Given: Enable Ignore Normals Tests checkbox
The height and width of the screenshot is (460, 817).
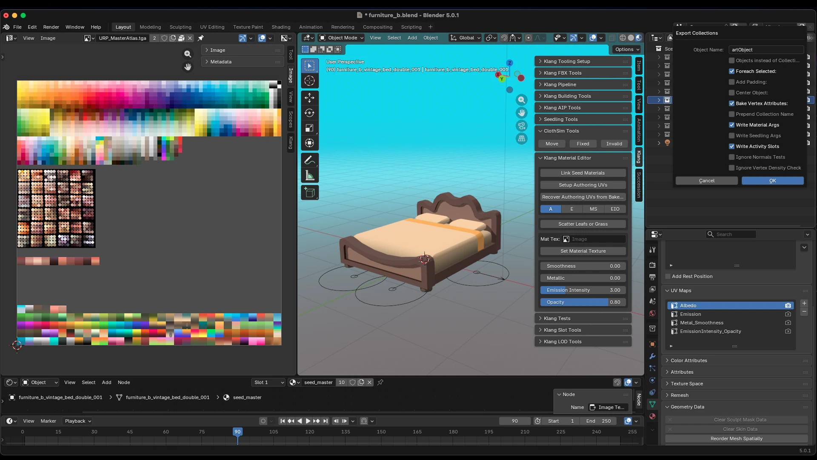Looking at the screenshot, I should click(731, 157).
